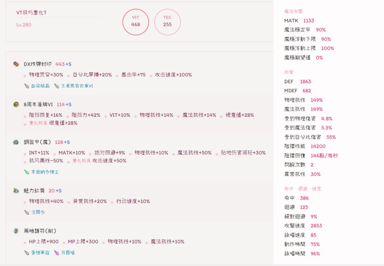Click the 攻击速度+100% stat

pyautogui.click(x=174, y=75)
